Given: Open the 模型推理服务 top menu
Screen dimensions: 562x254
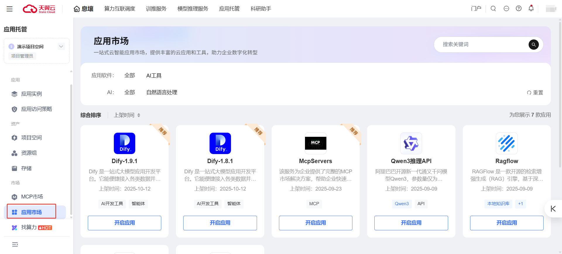Looking at the screenshot, I should tap(193, 9).
